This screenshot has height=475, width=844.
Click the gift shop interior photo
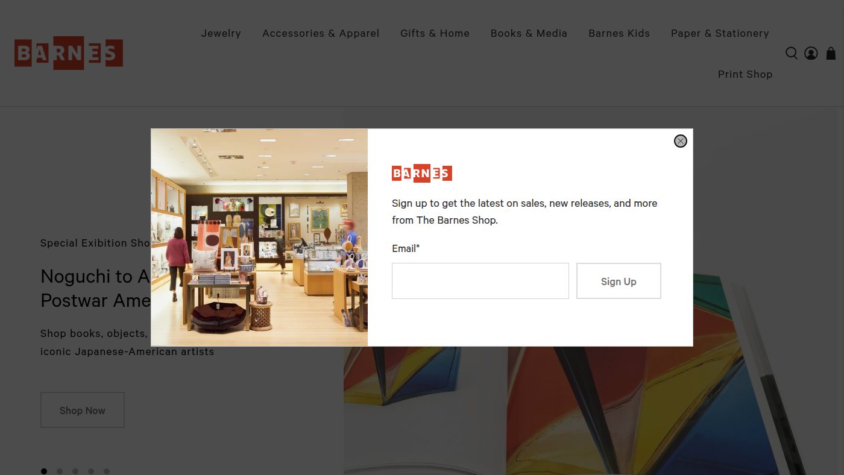click(x=259, y=237)
